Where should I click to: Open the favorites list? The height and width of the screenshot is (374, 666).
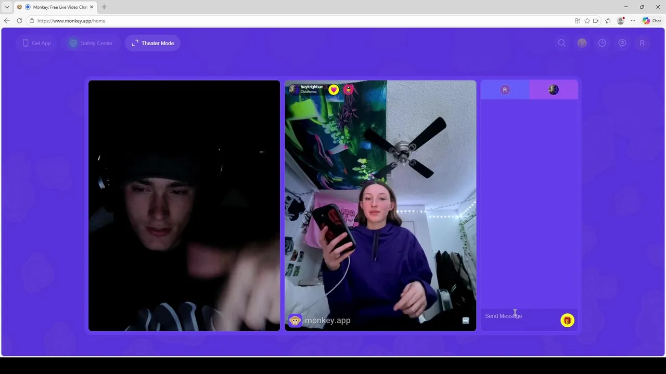[x=608, y=21]
